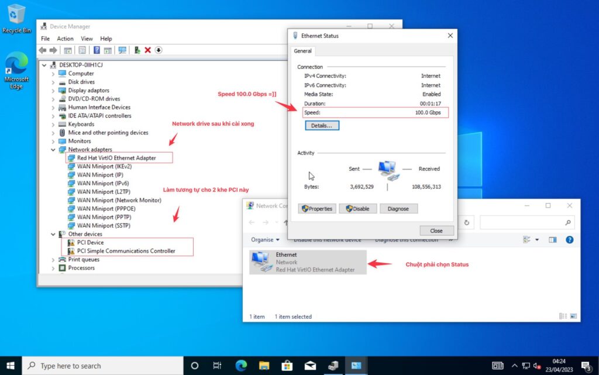Image resolution: width=599 pixels, height=375 pixels.
Task: Click the red X Uninstall device icon
Action: point(148,50)
